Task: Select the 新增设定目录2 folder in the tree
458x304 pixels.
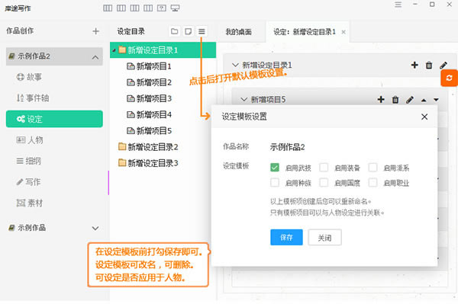Action: (x=148, y=147)
